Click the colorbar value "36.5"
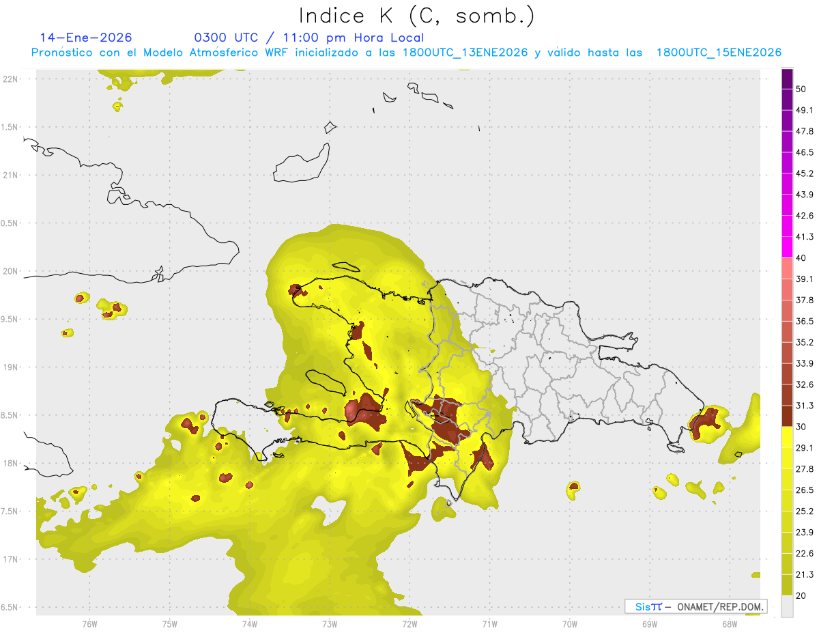Viewport: 819px width, 633px height. tap(805, 321)
